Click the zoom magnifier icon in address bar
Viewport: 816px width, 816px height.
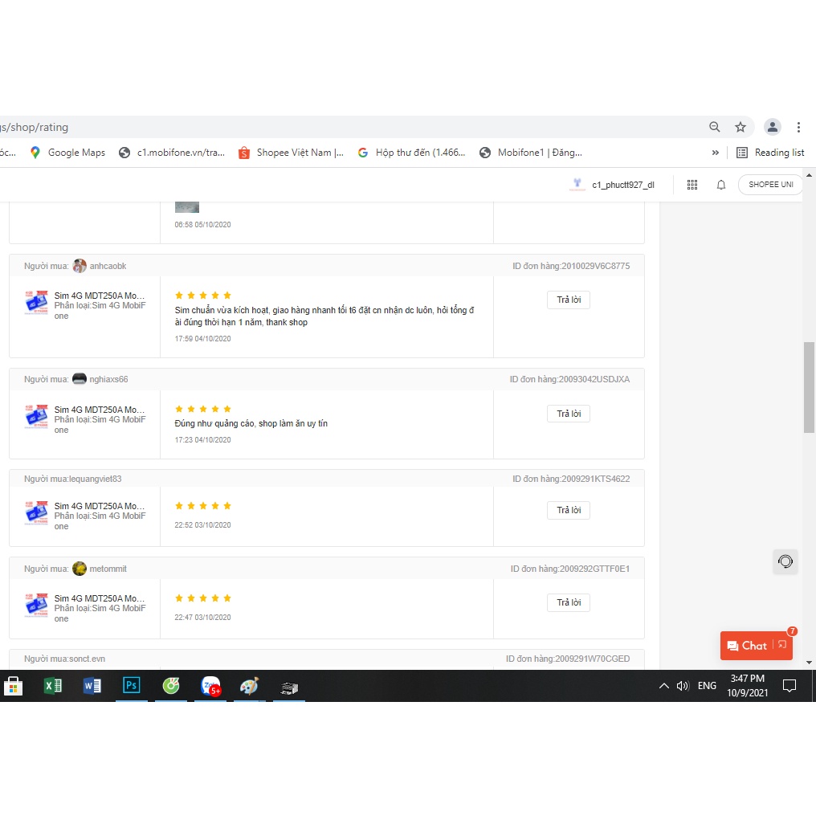[x=714, y=127]
